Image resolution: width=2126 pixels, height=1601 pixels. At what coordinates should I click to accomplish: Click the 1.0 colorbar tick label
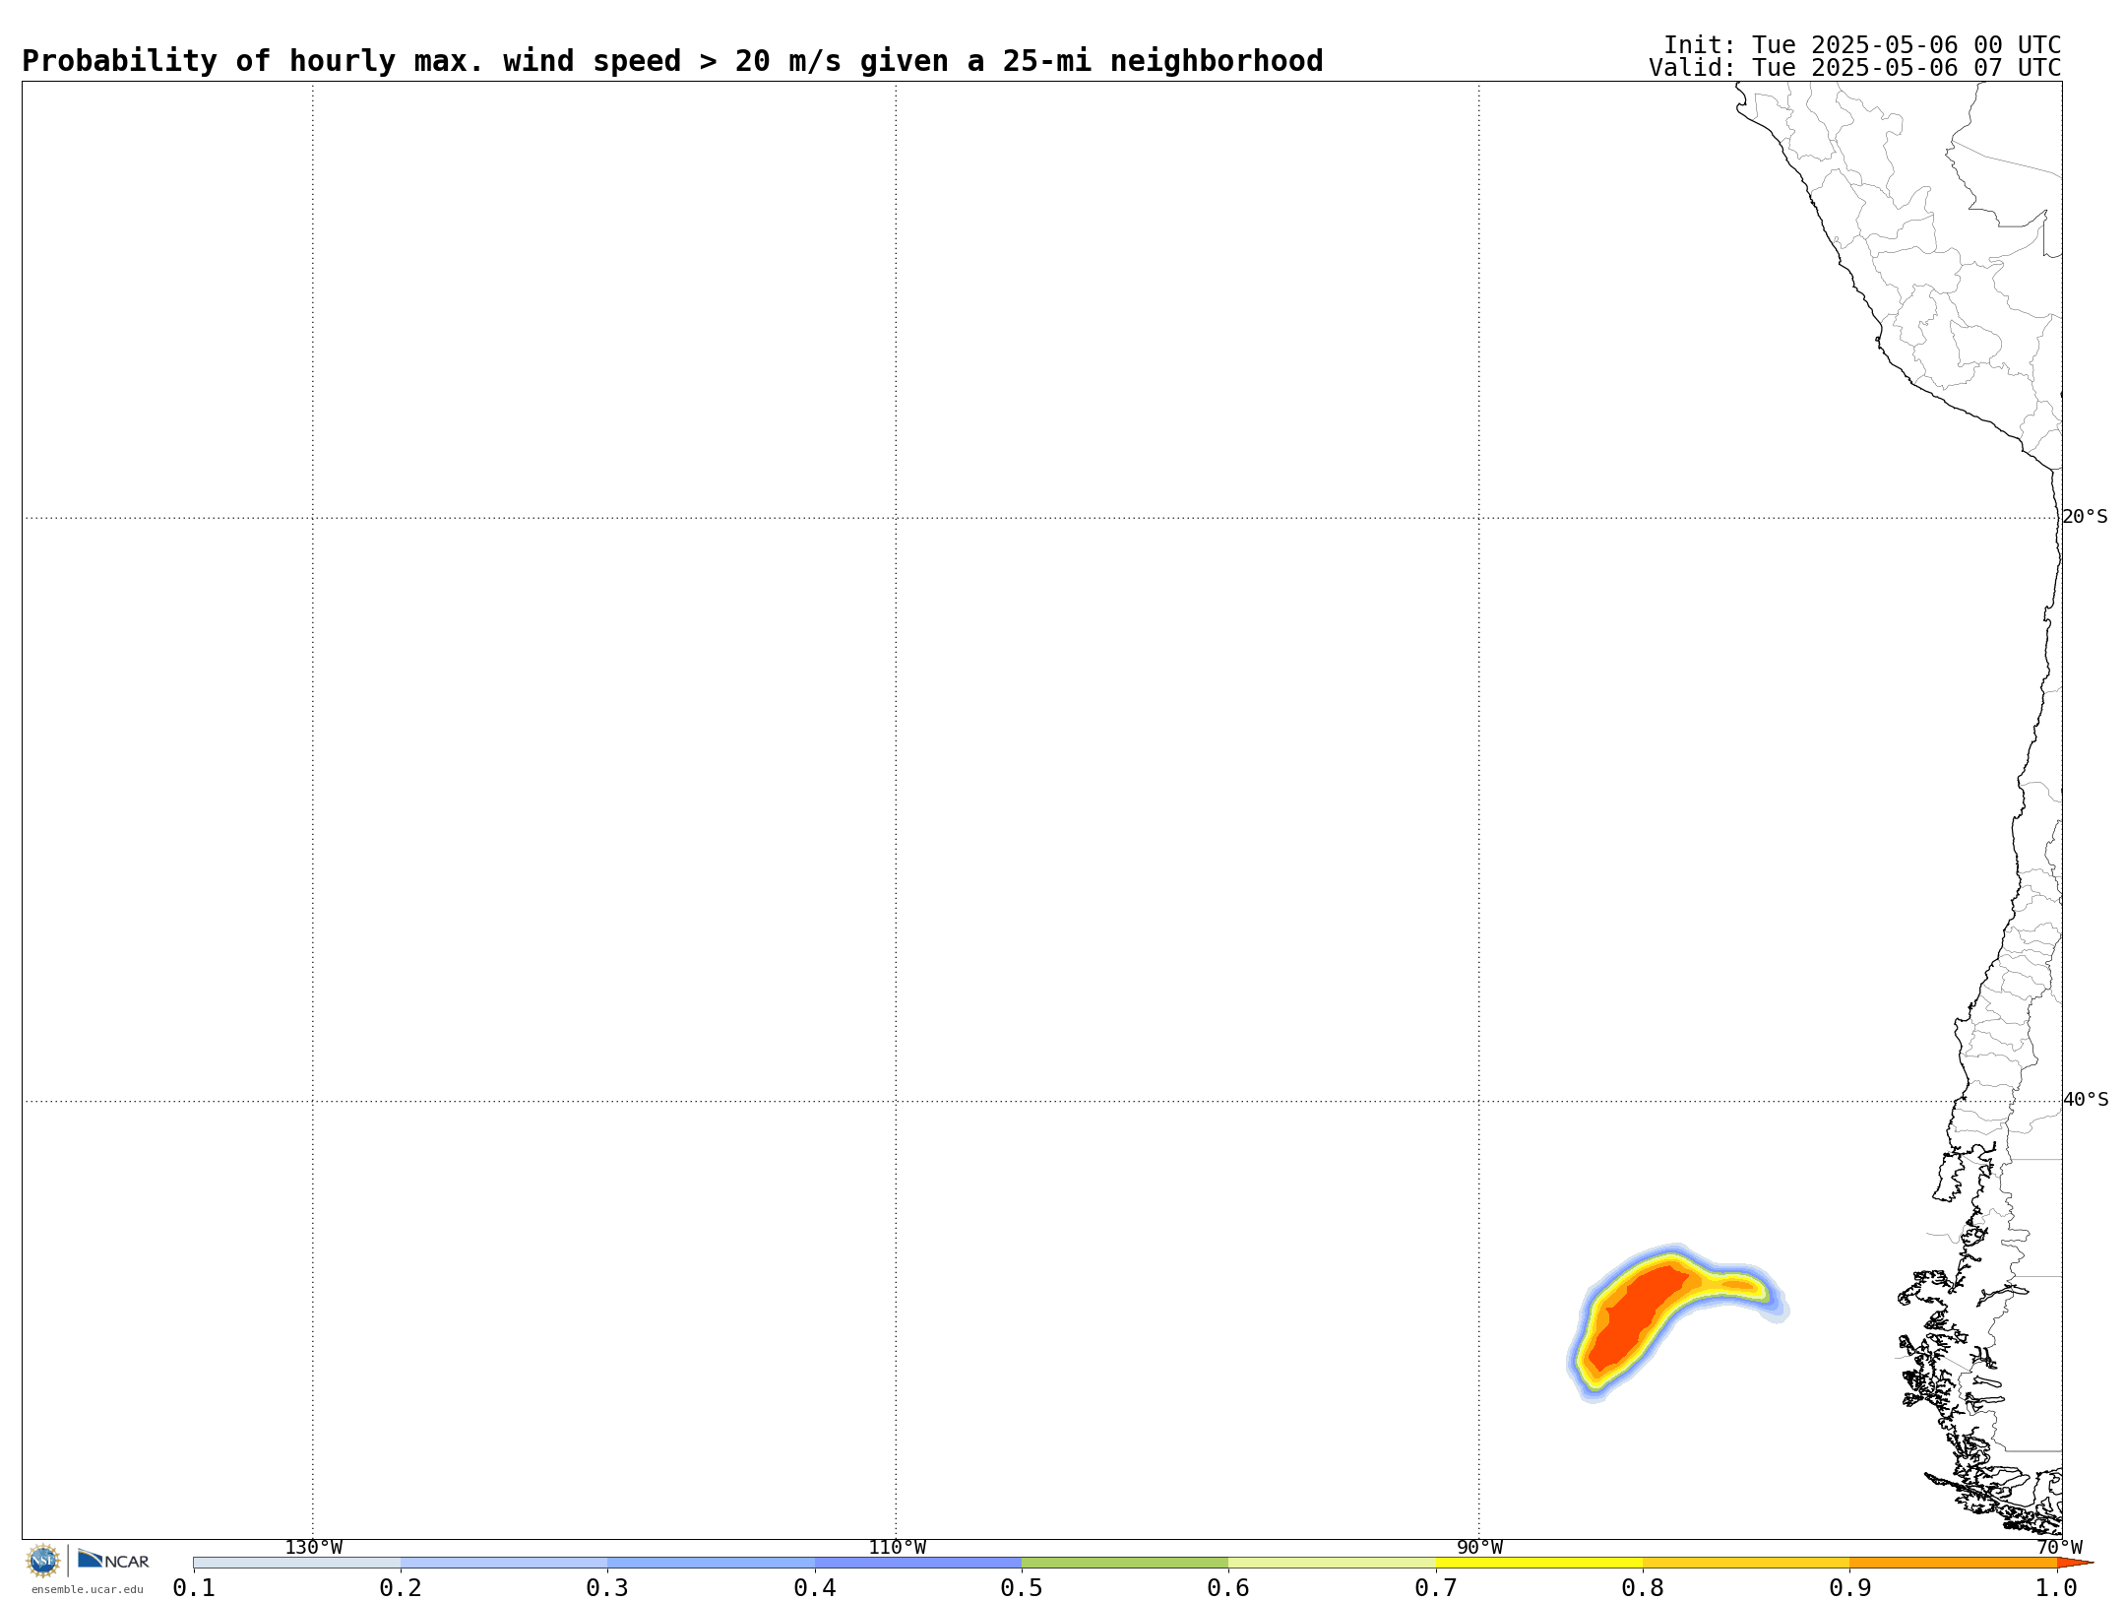pyautogui.click(x=2057, y=1588)
